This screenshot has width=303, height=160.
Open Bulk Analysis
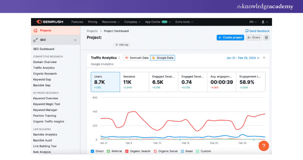(x=42, y=152)
